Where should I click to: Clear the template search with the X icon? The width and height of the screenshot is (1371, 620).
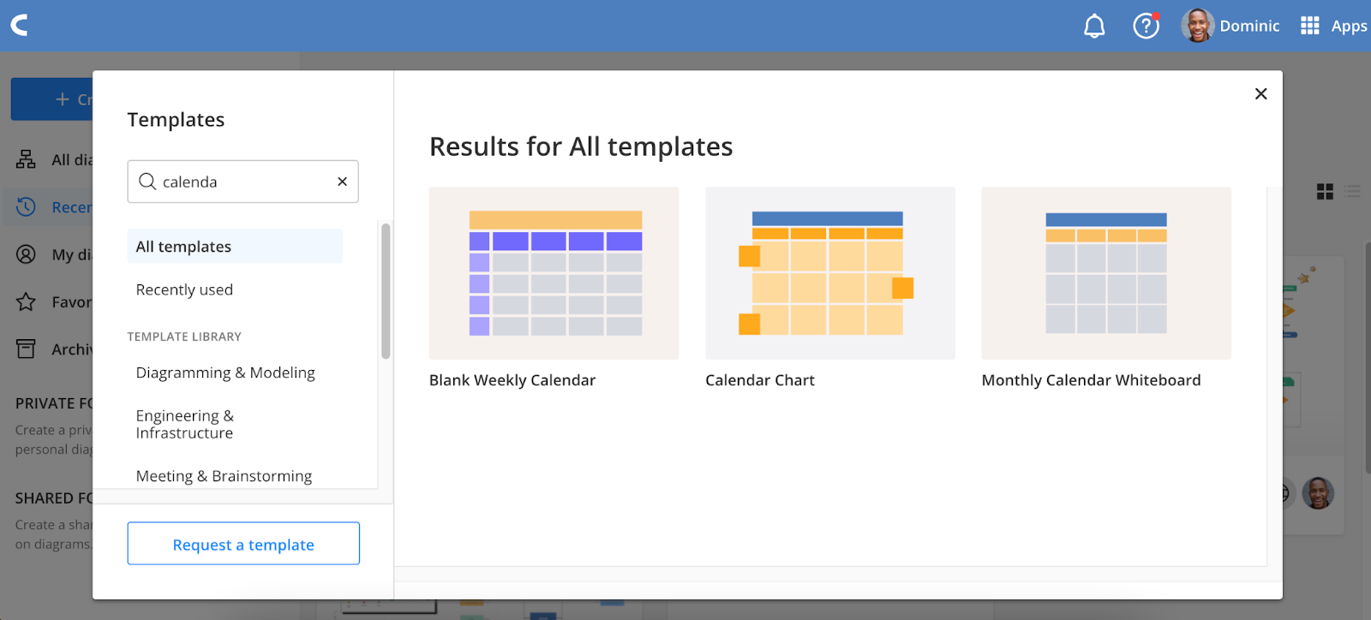point(342,182)
